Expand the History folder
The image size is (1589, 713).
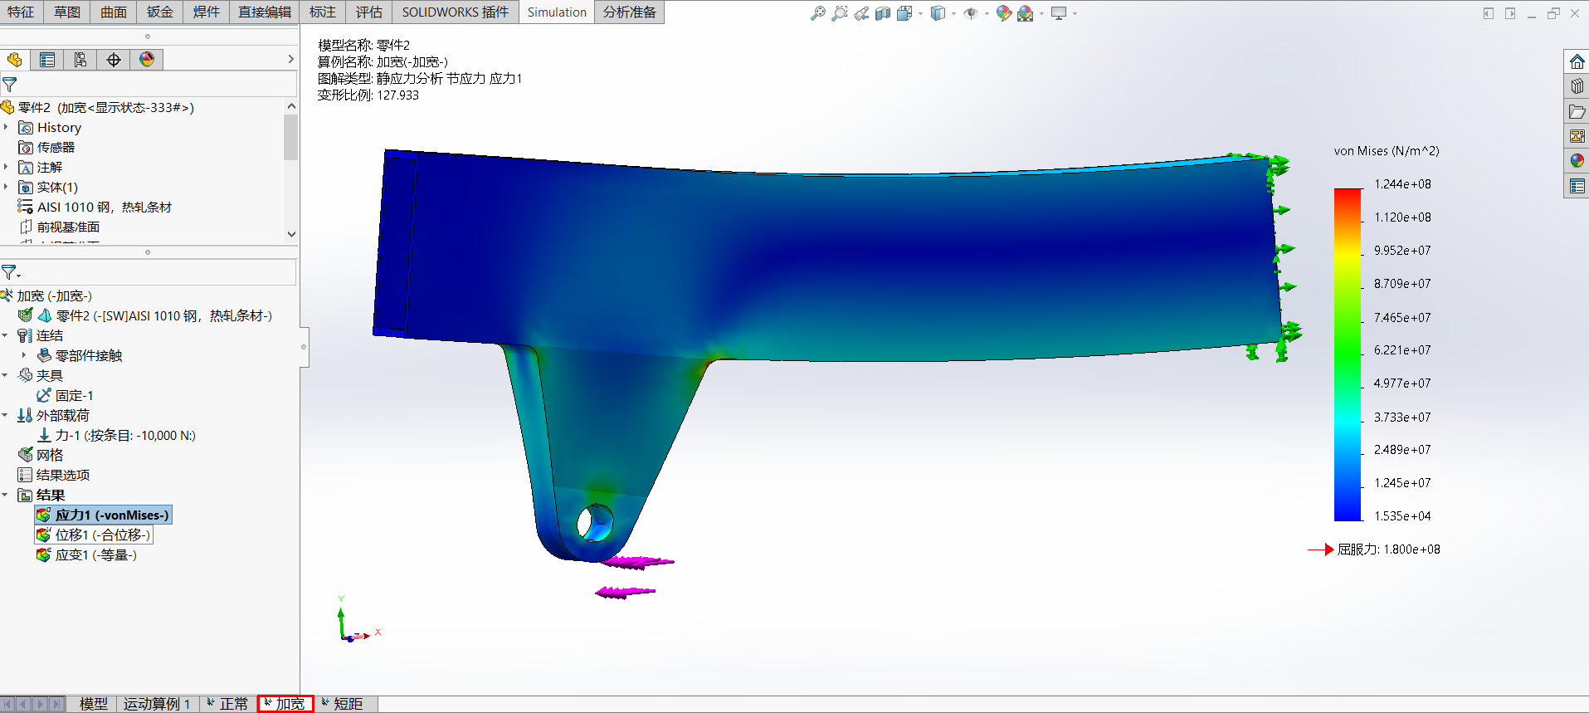click(6, 127)
